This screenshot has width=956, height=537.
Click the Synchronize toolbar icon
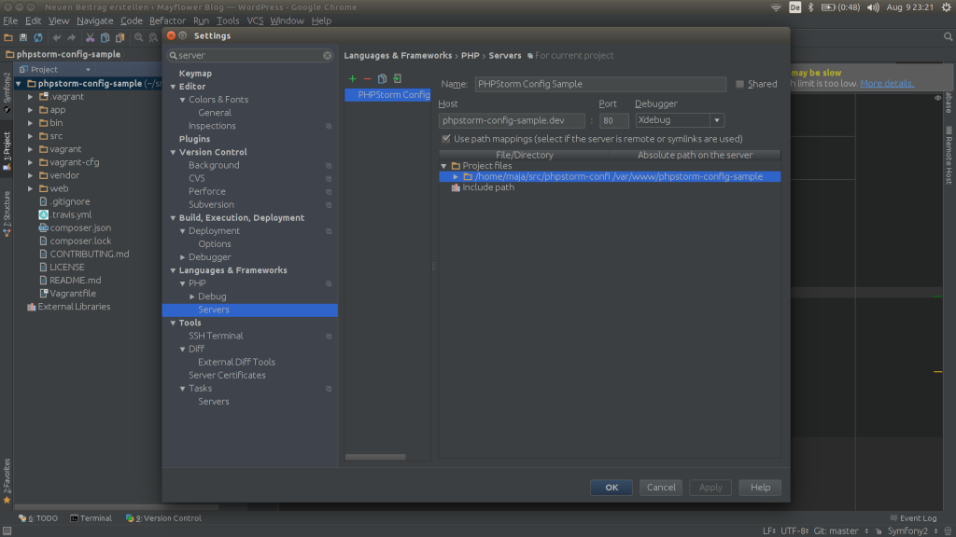(x=37, y=37)
